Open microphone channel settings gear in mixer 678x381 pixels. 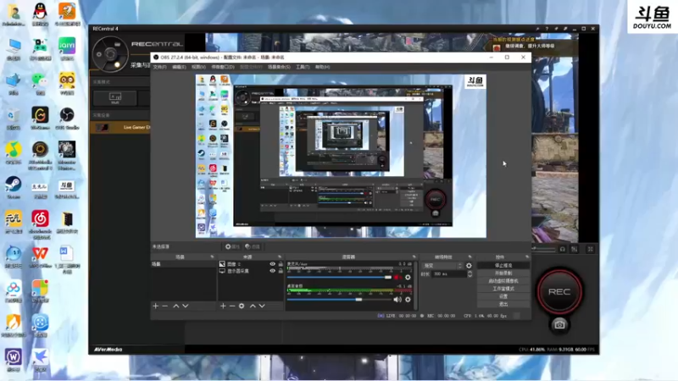pyautogui.click(x=408, y=278)
